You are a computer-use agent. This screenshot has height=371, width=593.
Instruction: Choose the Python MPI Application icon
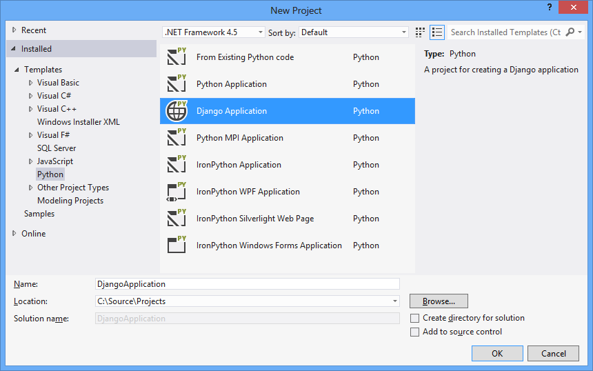(177, 138)
